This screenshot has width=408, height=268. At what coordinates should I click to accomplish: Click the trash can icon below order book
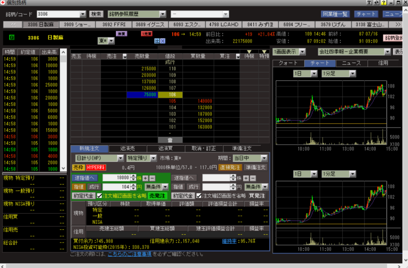click(x=170, y=140)
